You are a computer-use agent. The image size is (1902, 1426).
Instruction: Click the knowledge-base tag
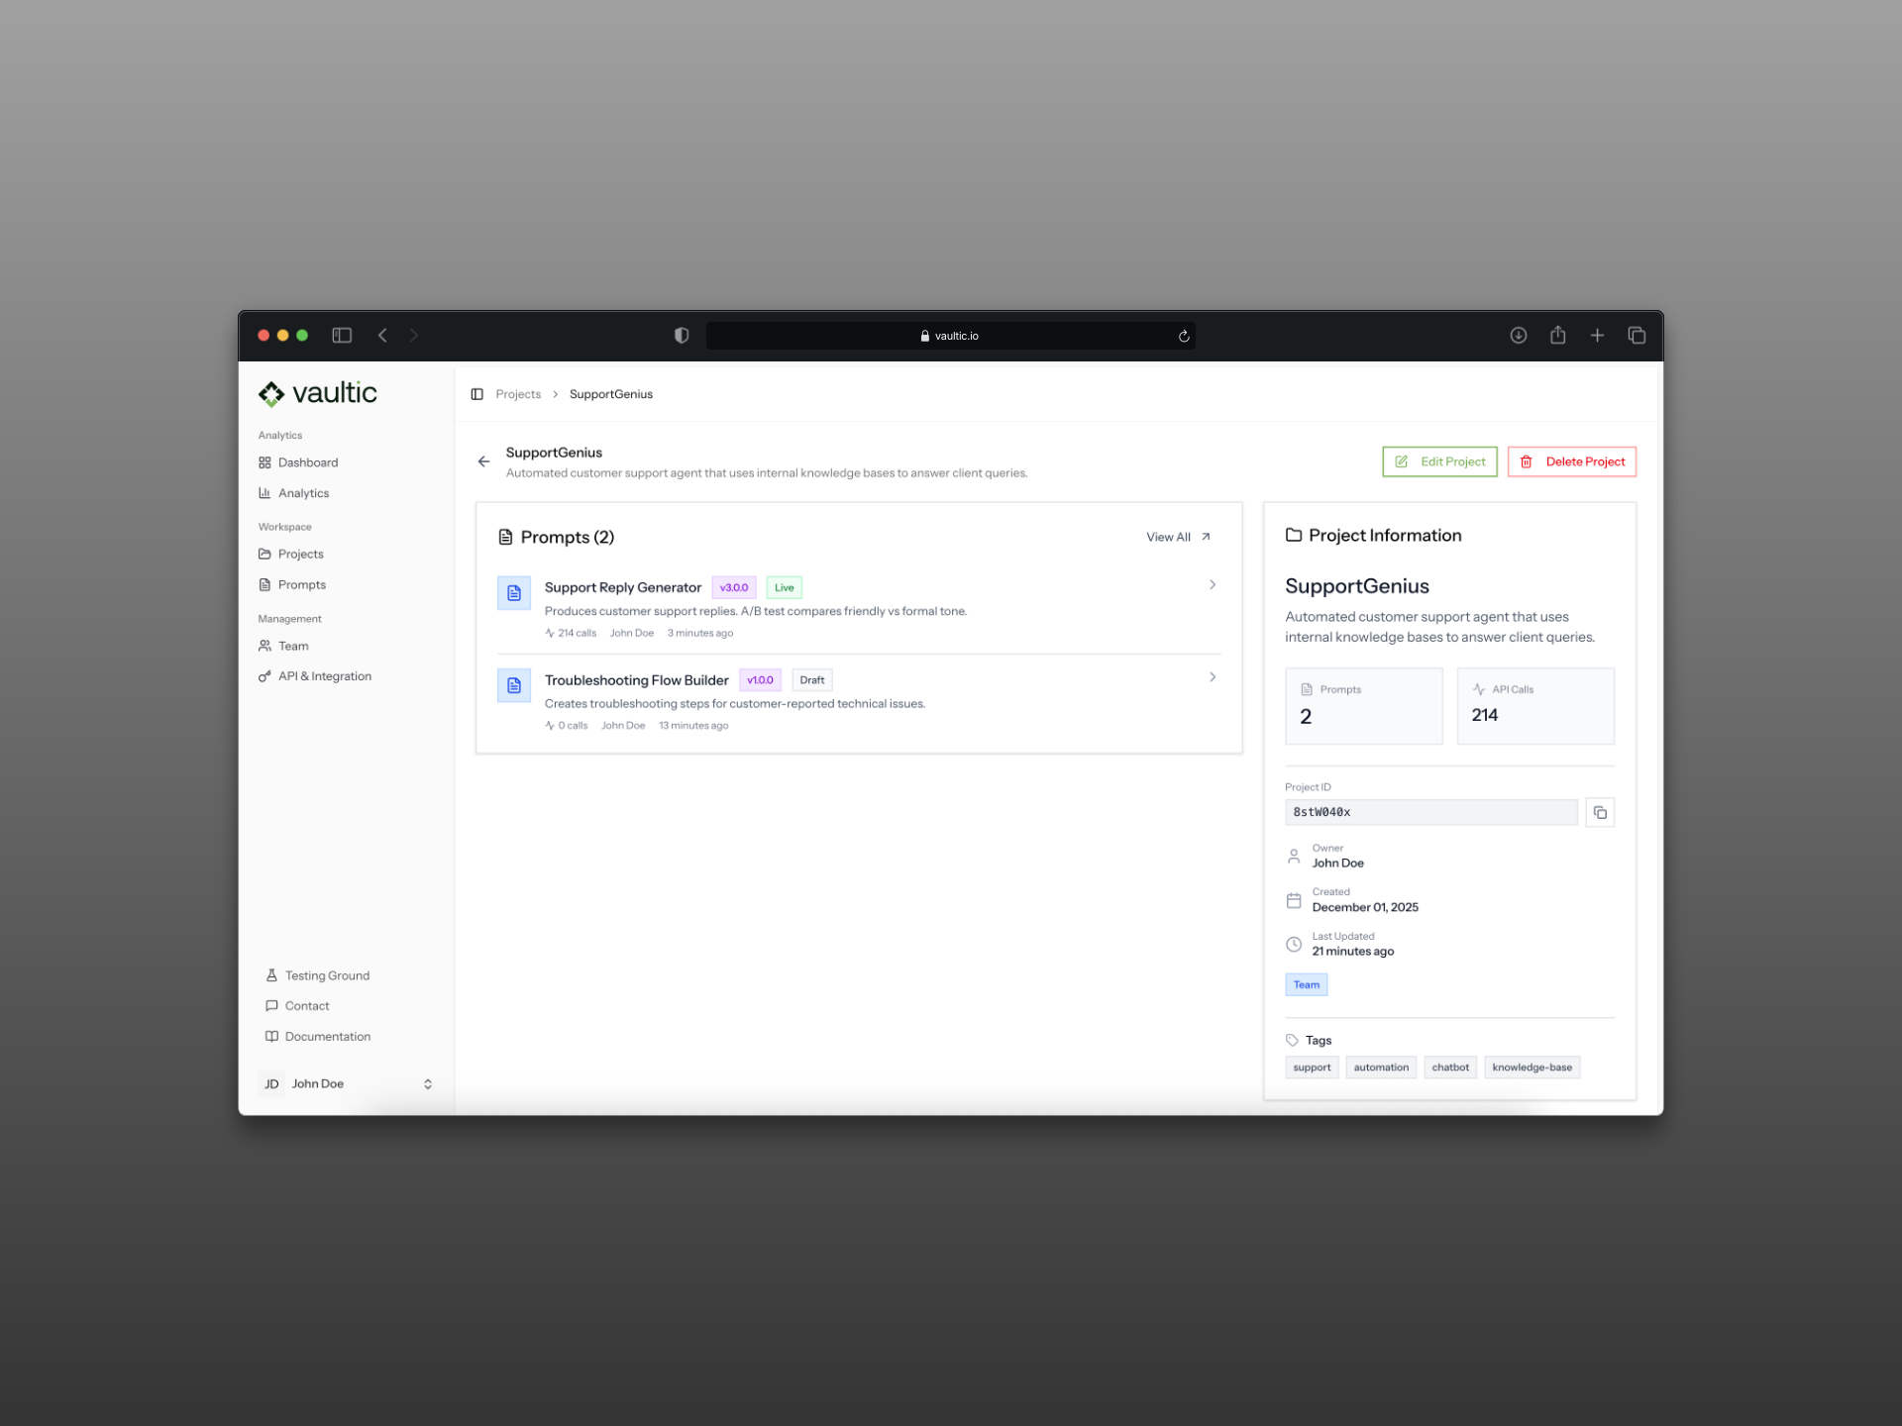click(1532, 1067)
